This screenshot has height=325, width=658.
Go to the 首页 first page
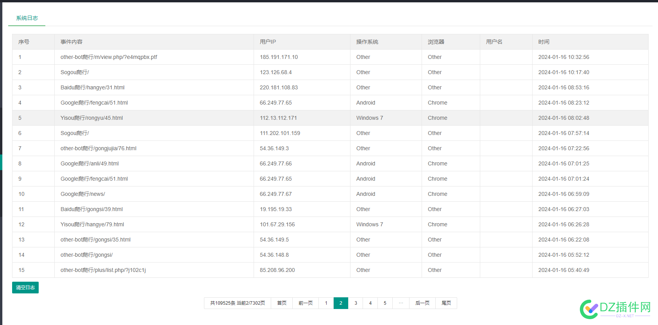(x=282, y=303)
